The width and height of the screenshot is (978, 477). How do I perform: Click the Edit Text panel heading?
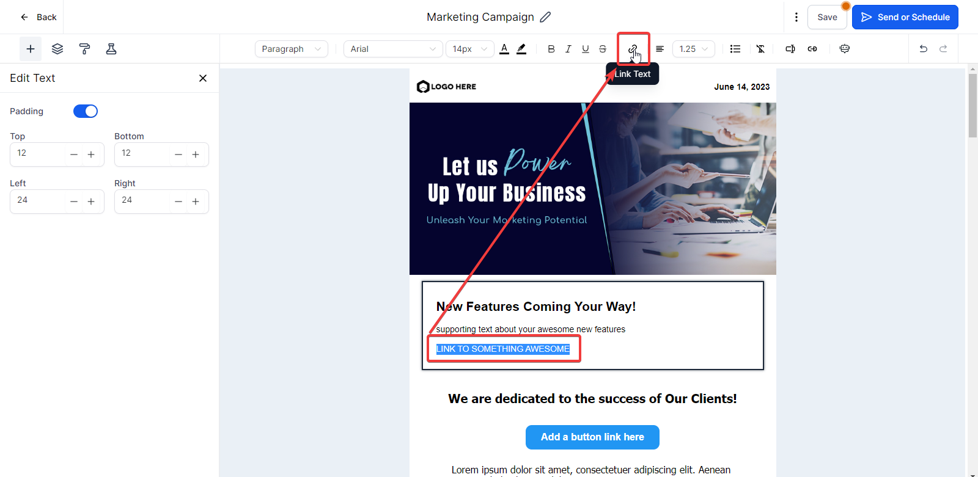click(x=32, y=78)
